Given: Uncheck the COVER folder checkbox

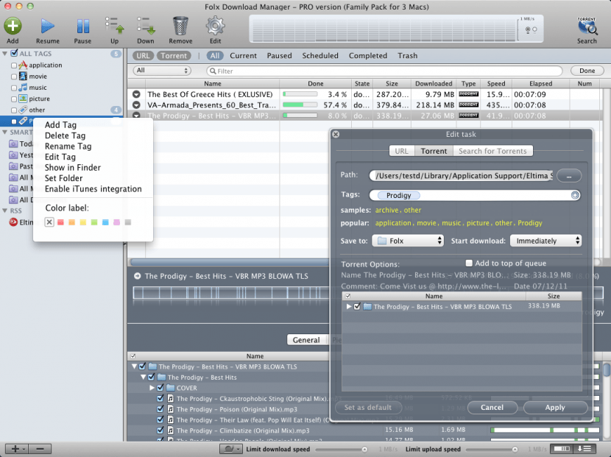Looking at the screenshot, I should coord(160,388).
